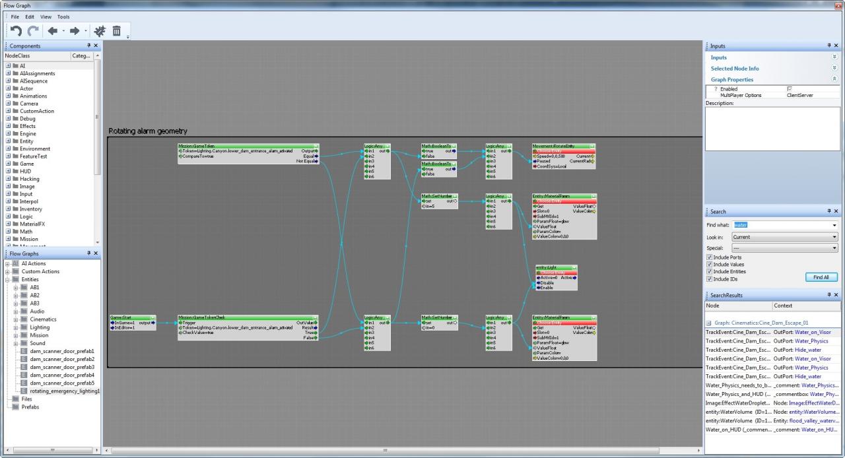
Task: Navigate forward with the right arrow icon
Action: [75, 30]
